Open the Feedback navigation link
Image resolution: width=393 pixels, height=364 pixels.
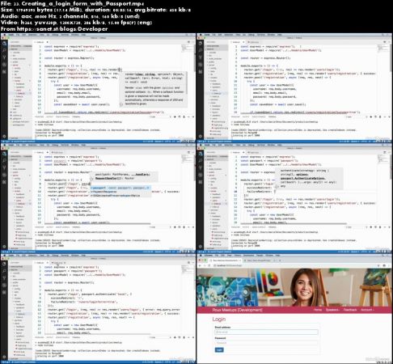pos(350,310)
